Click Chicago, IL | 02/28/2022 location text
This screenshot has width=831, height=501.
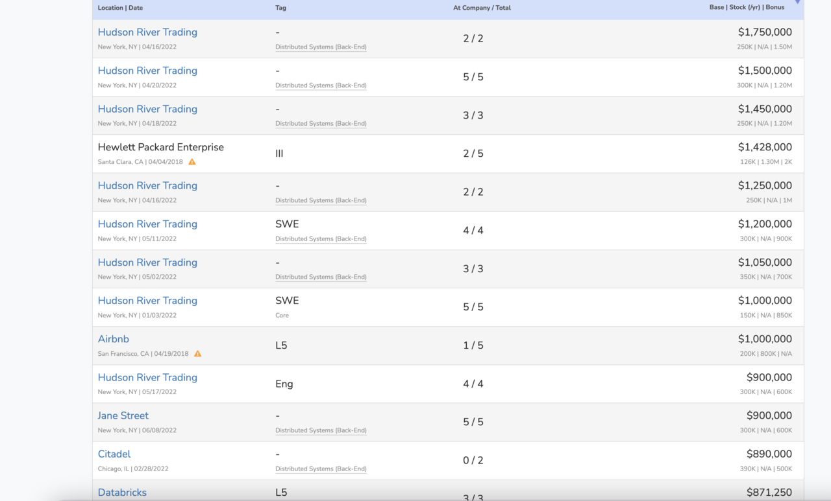[133, 469]
